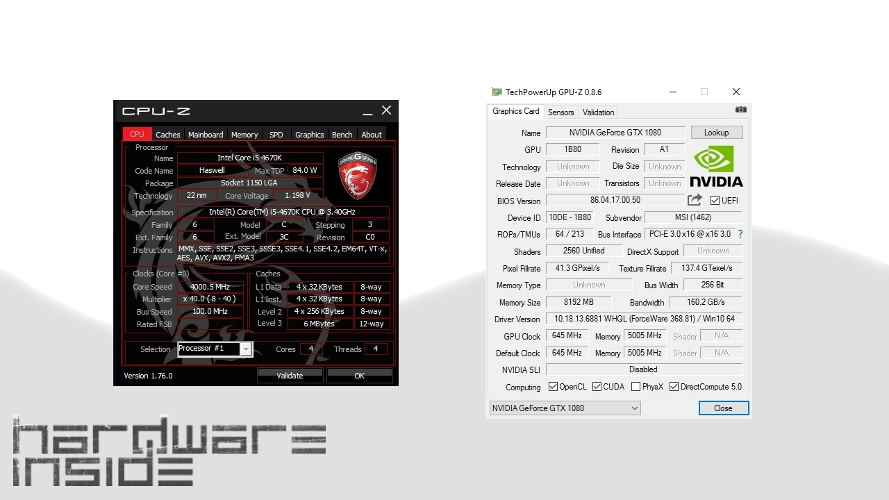Screen dimensions: 889x500
Task: Take GPU-Z screenshot with camera icon
Action: coord(741,110)
